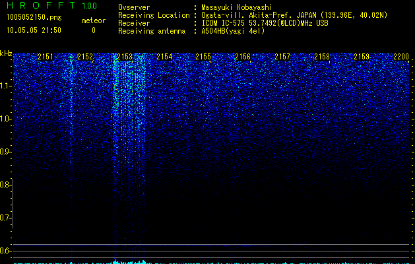Click the 2157 time marker
This screenshot has width=415, height=264.
click(282, 57)
